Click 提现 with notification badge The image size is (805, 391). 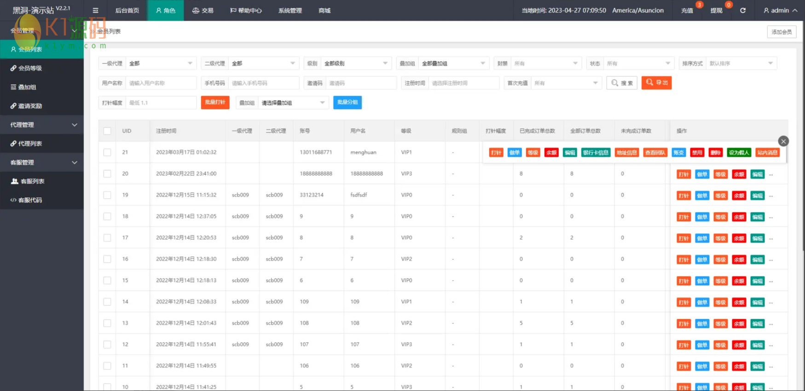(716, 11)
